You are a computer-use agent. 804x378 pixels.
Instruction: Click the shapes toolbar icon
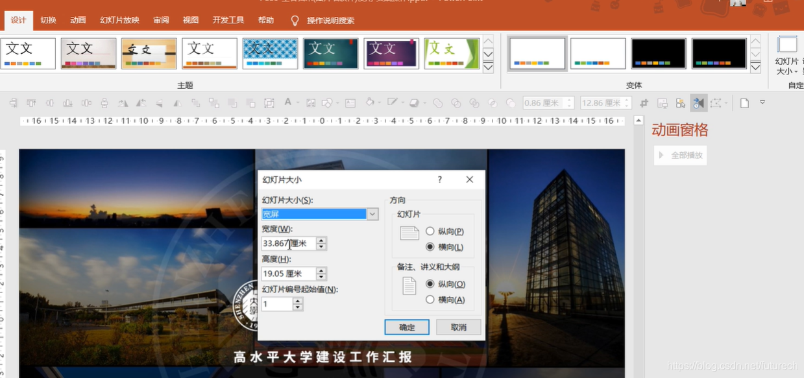pos(327,103)
